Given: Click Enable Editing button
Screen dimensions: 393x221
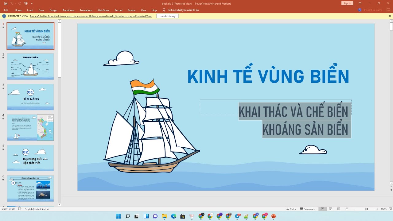Looking at the screenshot, I should [167, 16].
